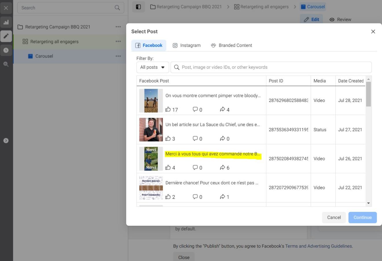Click the Cancel button in the dialog
The image size is (382, 261).
click(x=334, y=217)
